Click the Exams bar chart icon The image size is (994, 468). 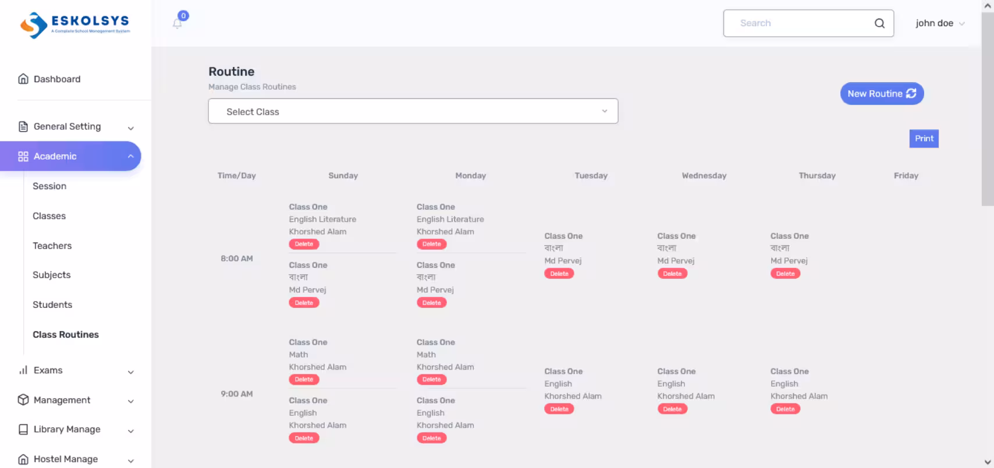[23, 370]
